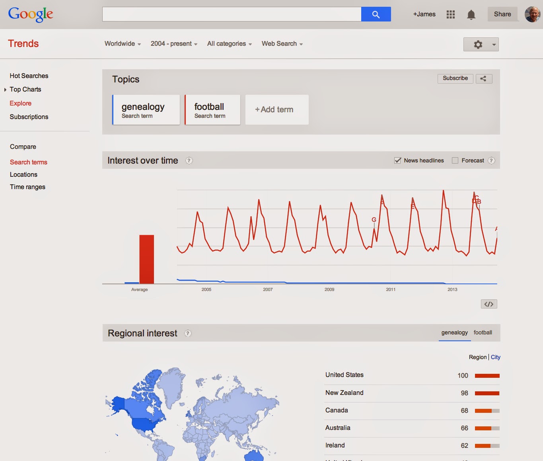Screen dimensions: 543x461
Task: Click the share icon in Topics panel
Action: coord(484,78)
